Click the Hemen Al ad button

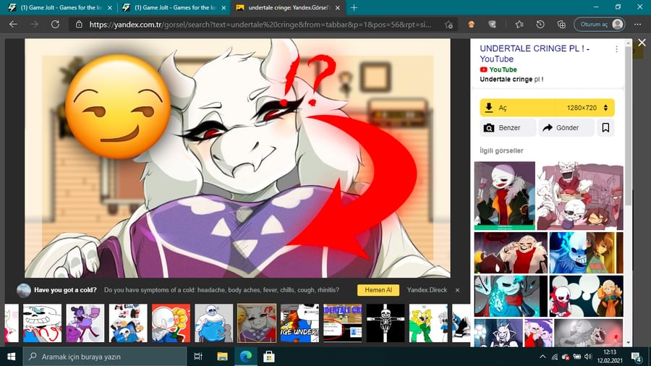coord(378,290)
